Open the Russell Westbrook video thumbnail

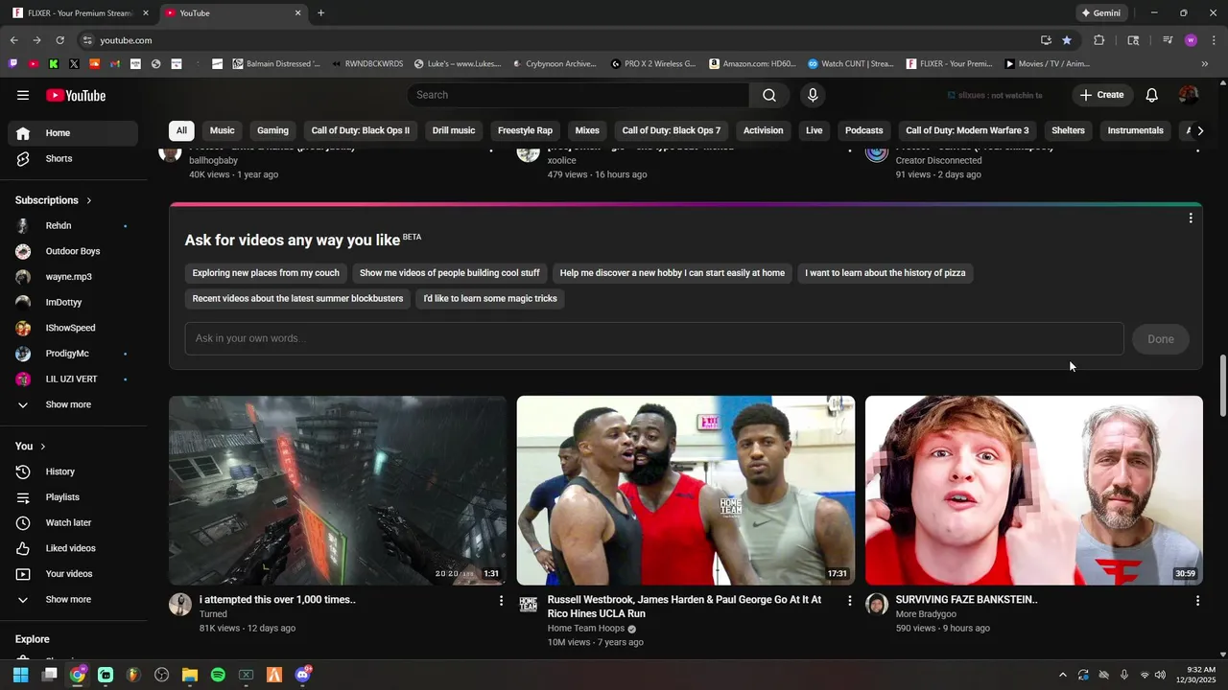[x=686, y=491]
